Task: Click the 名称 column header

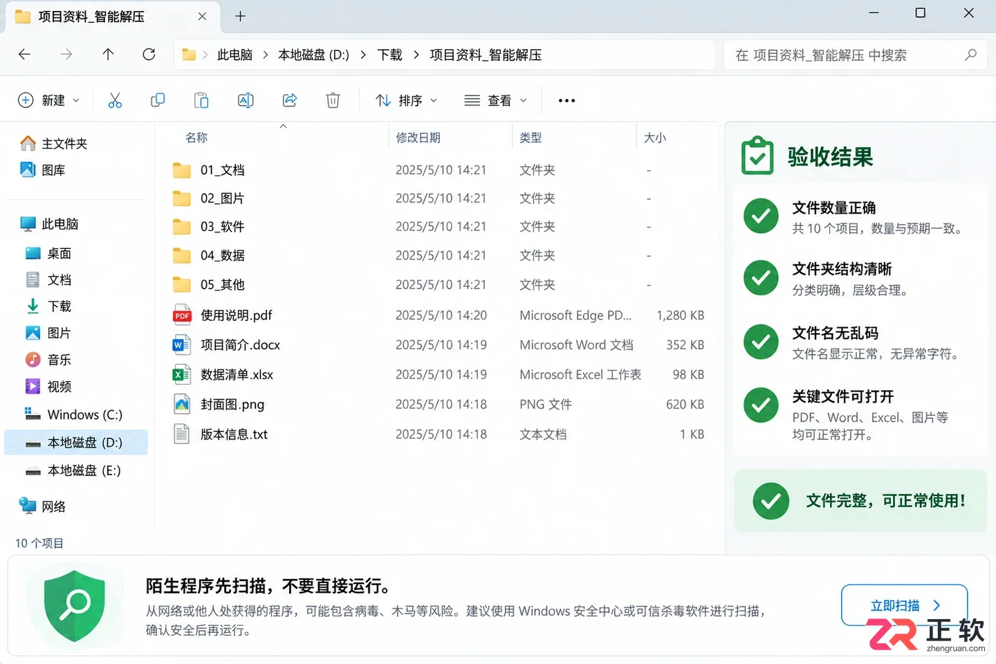Action: tap(196, 138)
